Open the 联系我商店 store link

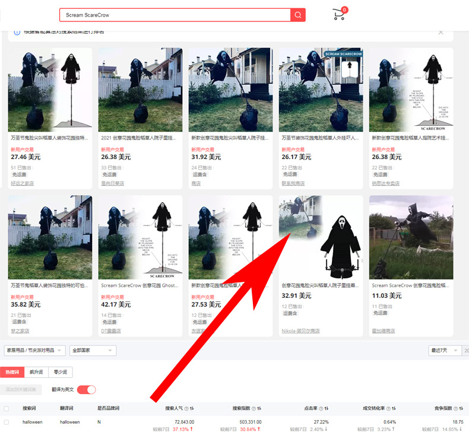(293, 183)
